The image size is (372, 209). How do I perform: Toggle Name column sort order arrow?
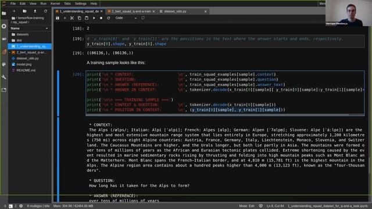(46, 28)
